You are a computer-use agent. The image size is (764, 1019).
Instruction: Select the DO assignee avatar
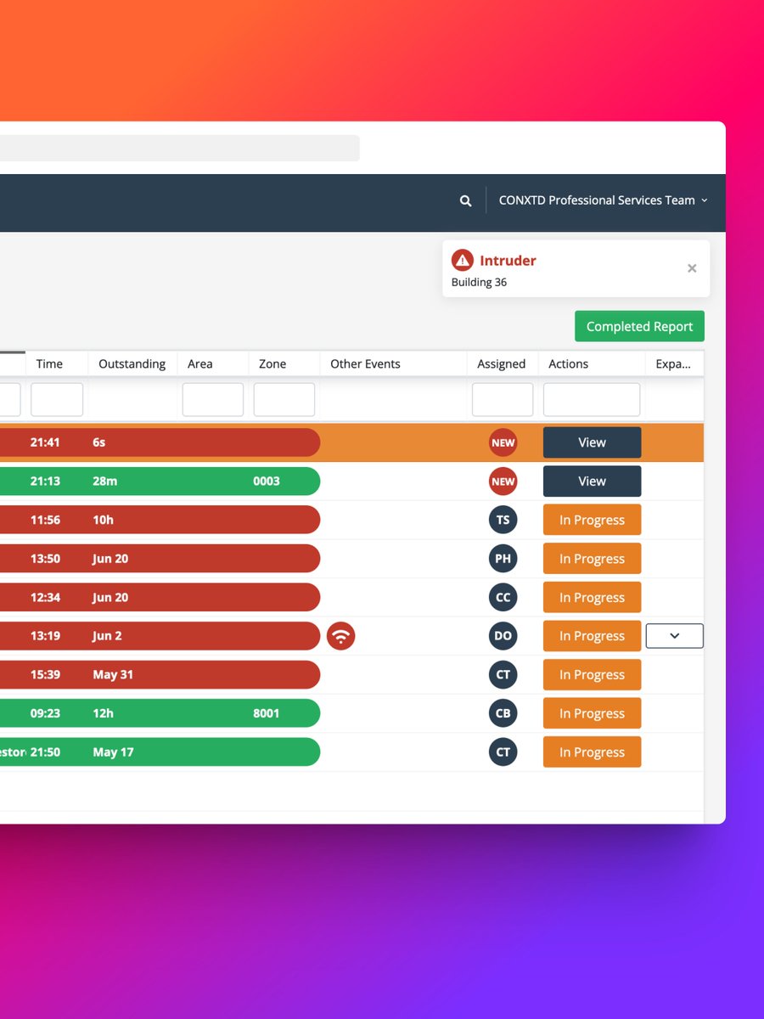(503, 636)
